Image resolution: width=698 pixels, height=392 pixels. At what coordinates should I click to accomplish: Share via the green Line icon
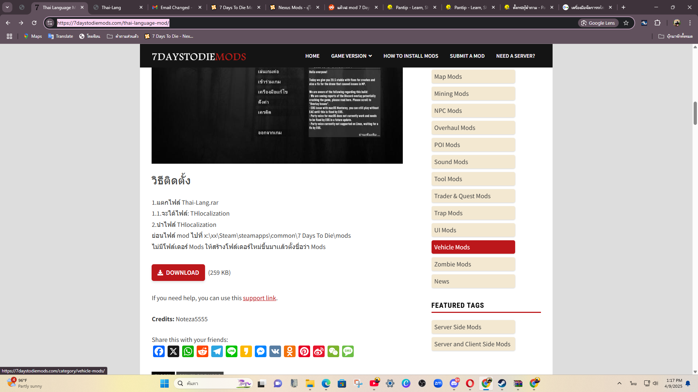tap(232, 351)
